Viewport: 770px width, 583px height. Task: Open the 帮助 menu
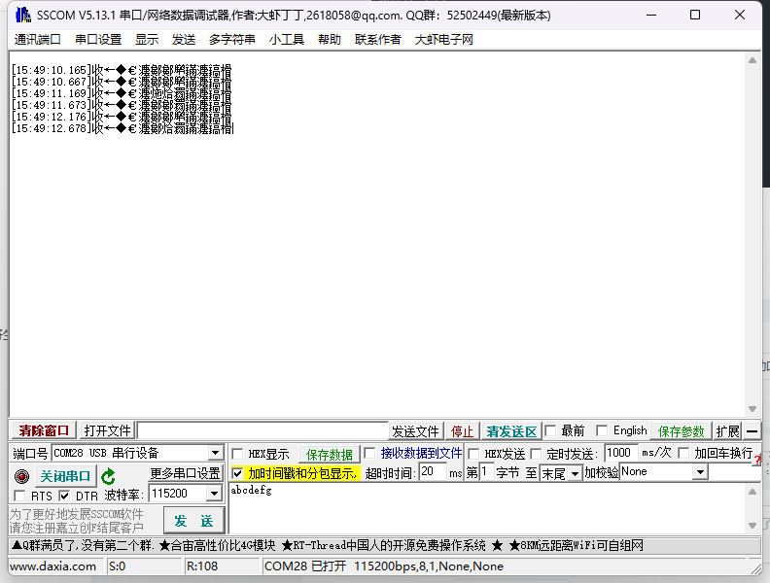[x=329, y=39]
